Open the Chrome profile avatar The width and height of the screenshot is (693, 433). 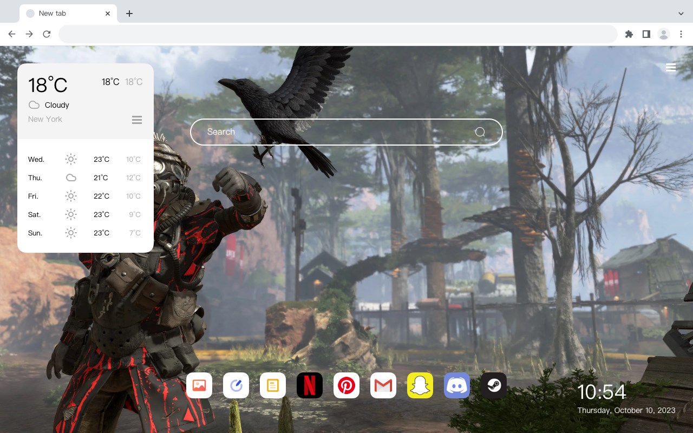664,34
